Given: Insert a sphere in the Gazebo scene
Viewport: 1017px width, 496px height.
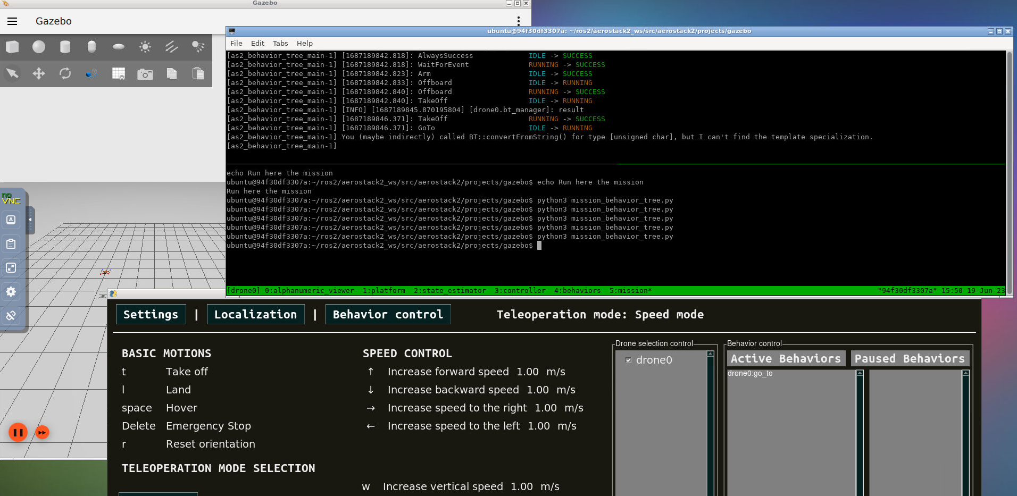Looking at the screenshot, I should [38, 47].
